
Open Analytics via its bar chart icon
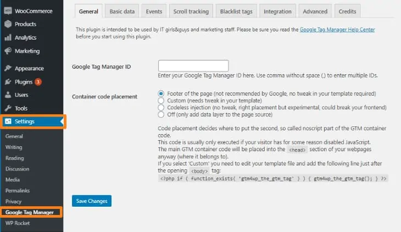tap(8, 38)
